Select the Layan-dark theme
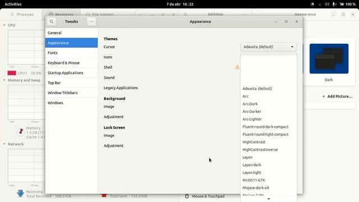Screen dimensions: 359x202 (x=269, y=164)
